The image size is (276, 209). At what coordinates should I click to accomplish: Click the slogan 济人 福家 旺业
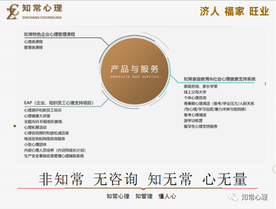pyautogui.click(x=234, y=11)
